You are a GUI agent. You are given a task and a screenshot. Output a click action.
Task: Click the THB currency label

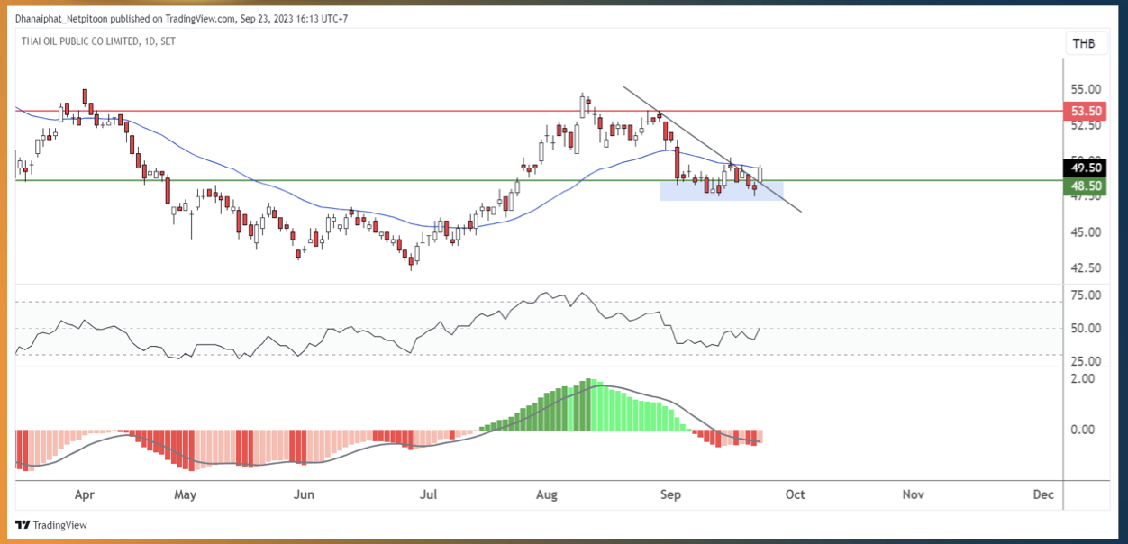[1083, 44]
